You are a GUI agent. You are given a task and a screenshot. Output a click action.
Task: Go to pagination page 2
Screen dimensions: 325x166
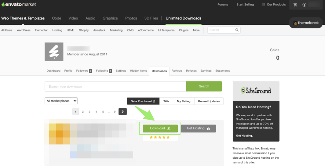[83, 112]
